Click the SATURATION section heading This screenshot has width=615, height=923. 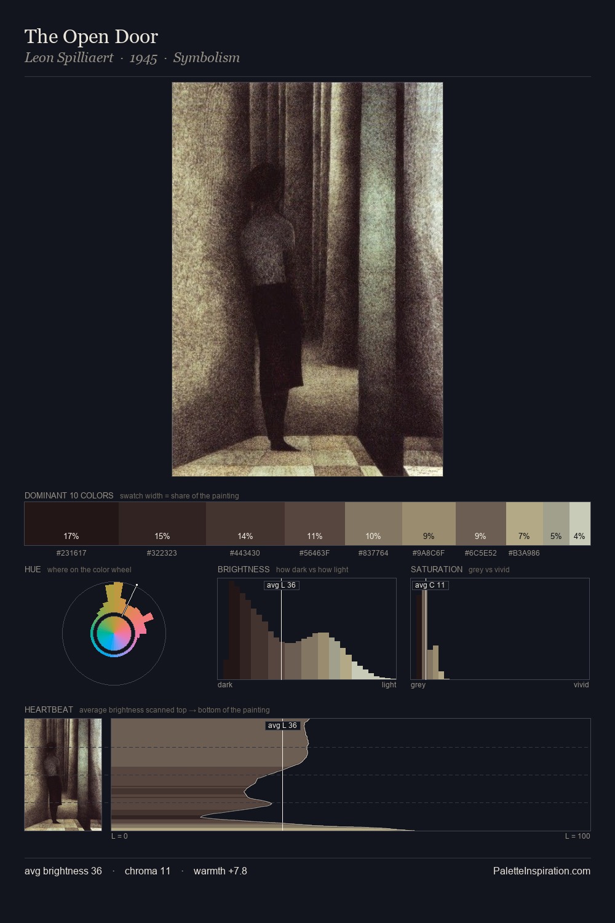click(x=437, y=569)
